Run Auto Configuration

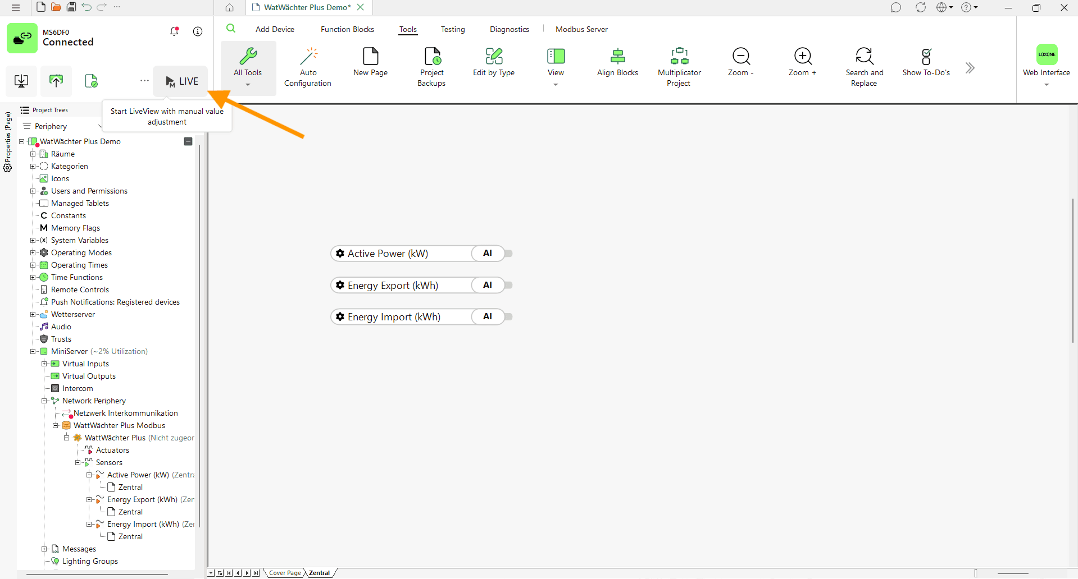(x=308, y=67)
